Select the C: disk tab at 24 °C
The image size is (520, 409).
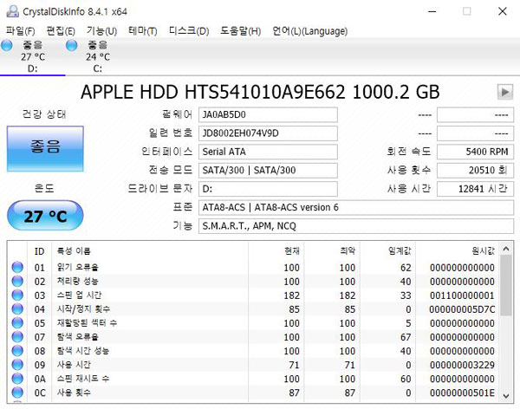tap(97, 56)
